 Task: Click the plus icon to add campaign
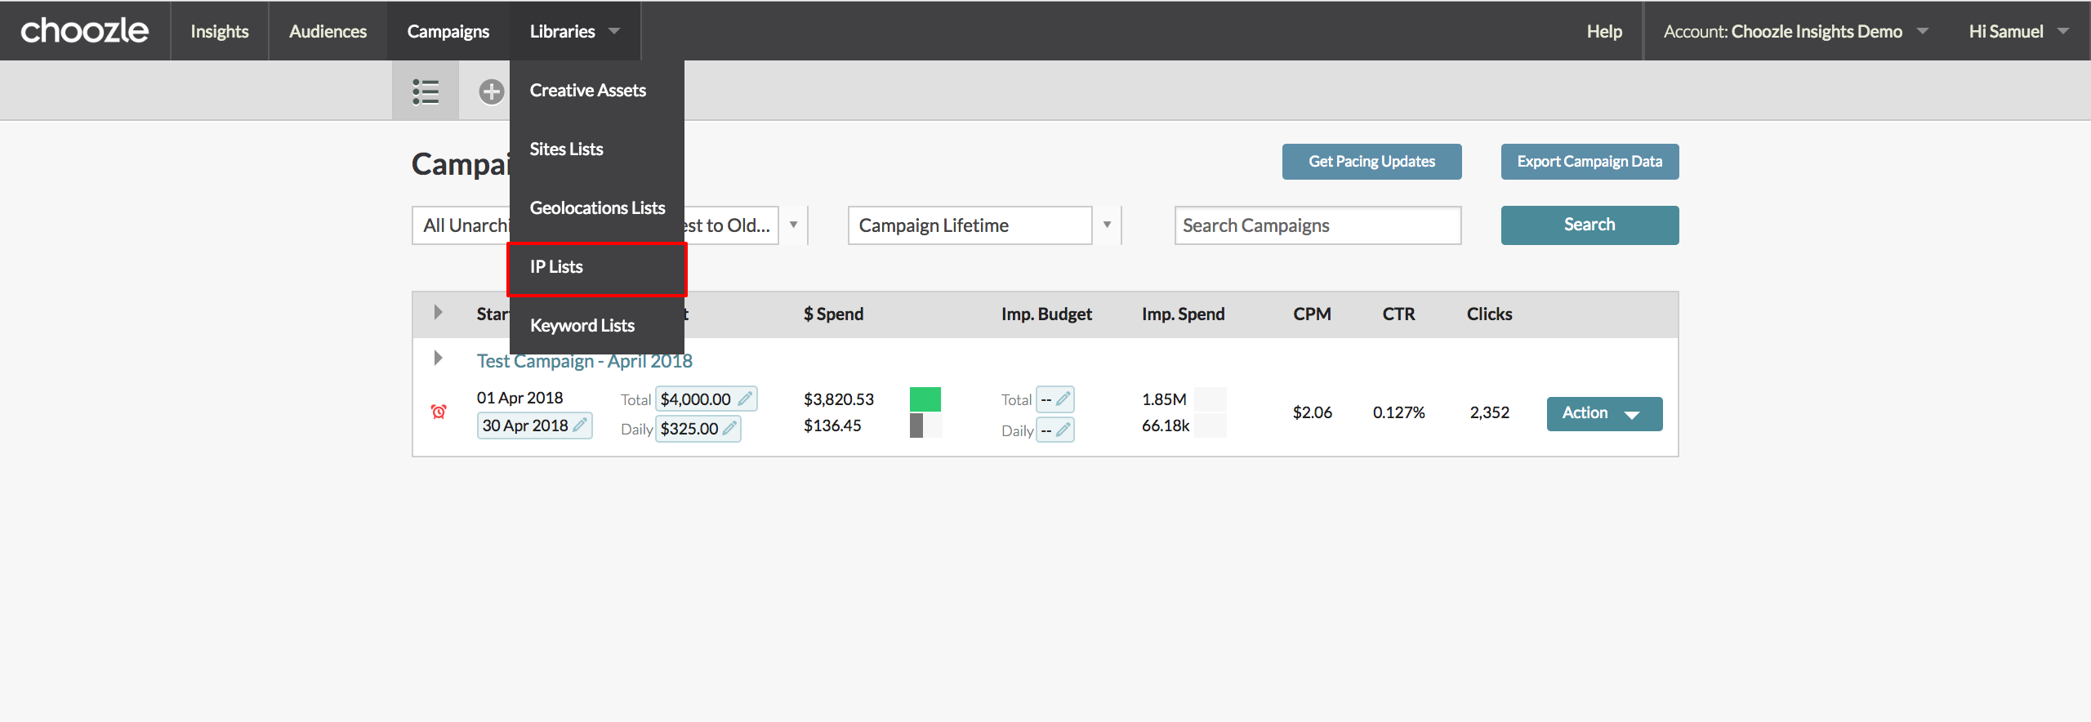tap(491, 91)
